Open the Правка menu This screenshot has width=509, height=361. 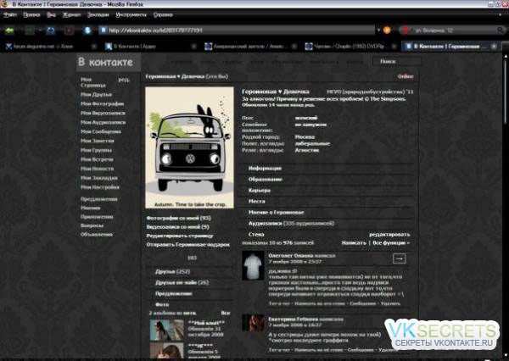(31, 14)
